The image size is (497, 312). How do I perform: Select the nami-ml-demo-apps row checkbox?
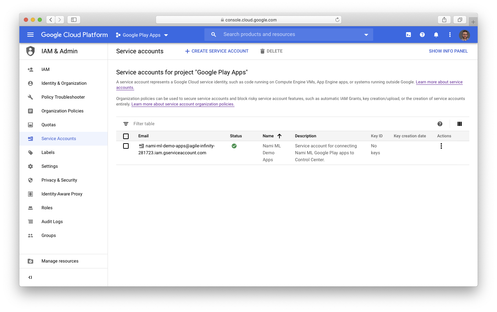[126, 146]
